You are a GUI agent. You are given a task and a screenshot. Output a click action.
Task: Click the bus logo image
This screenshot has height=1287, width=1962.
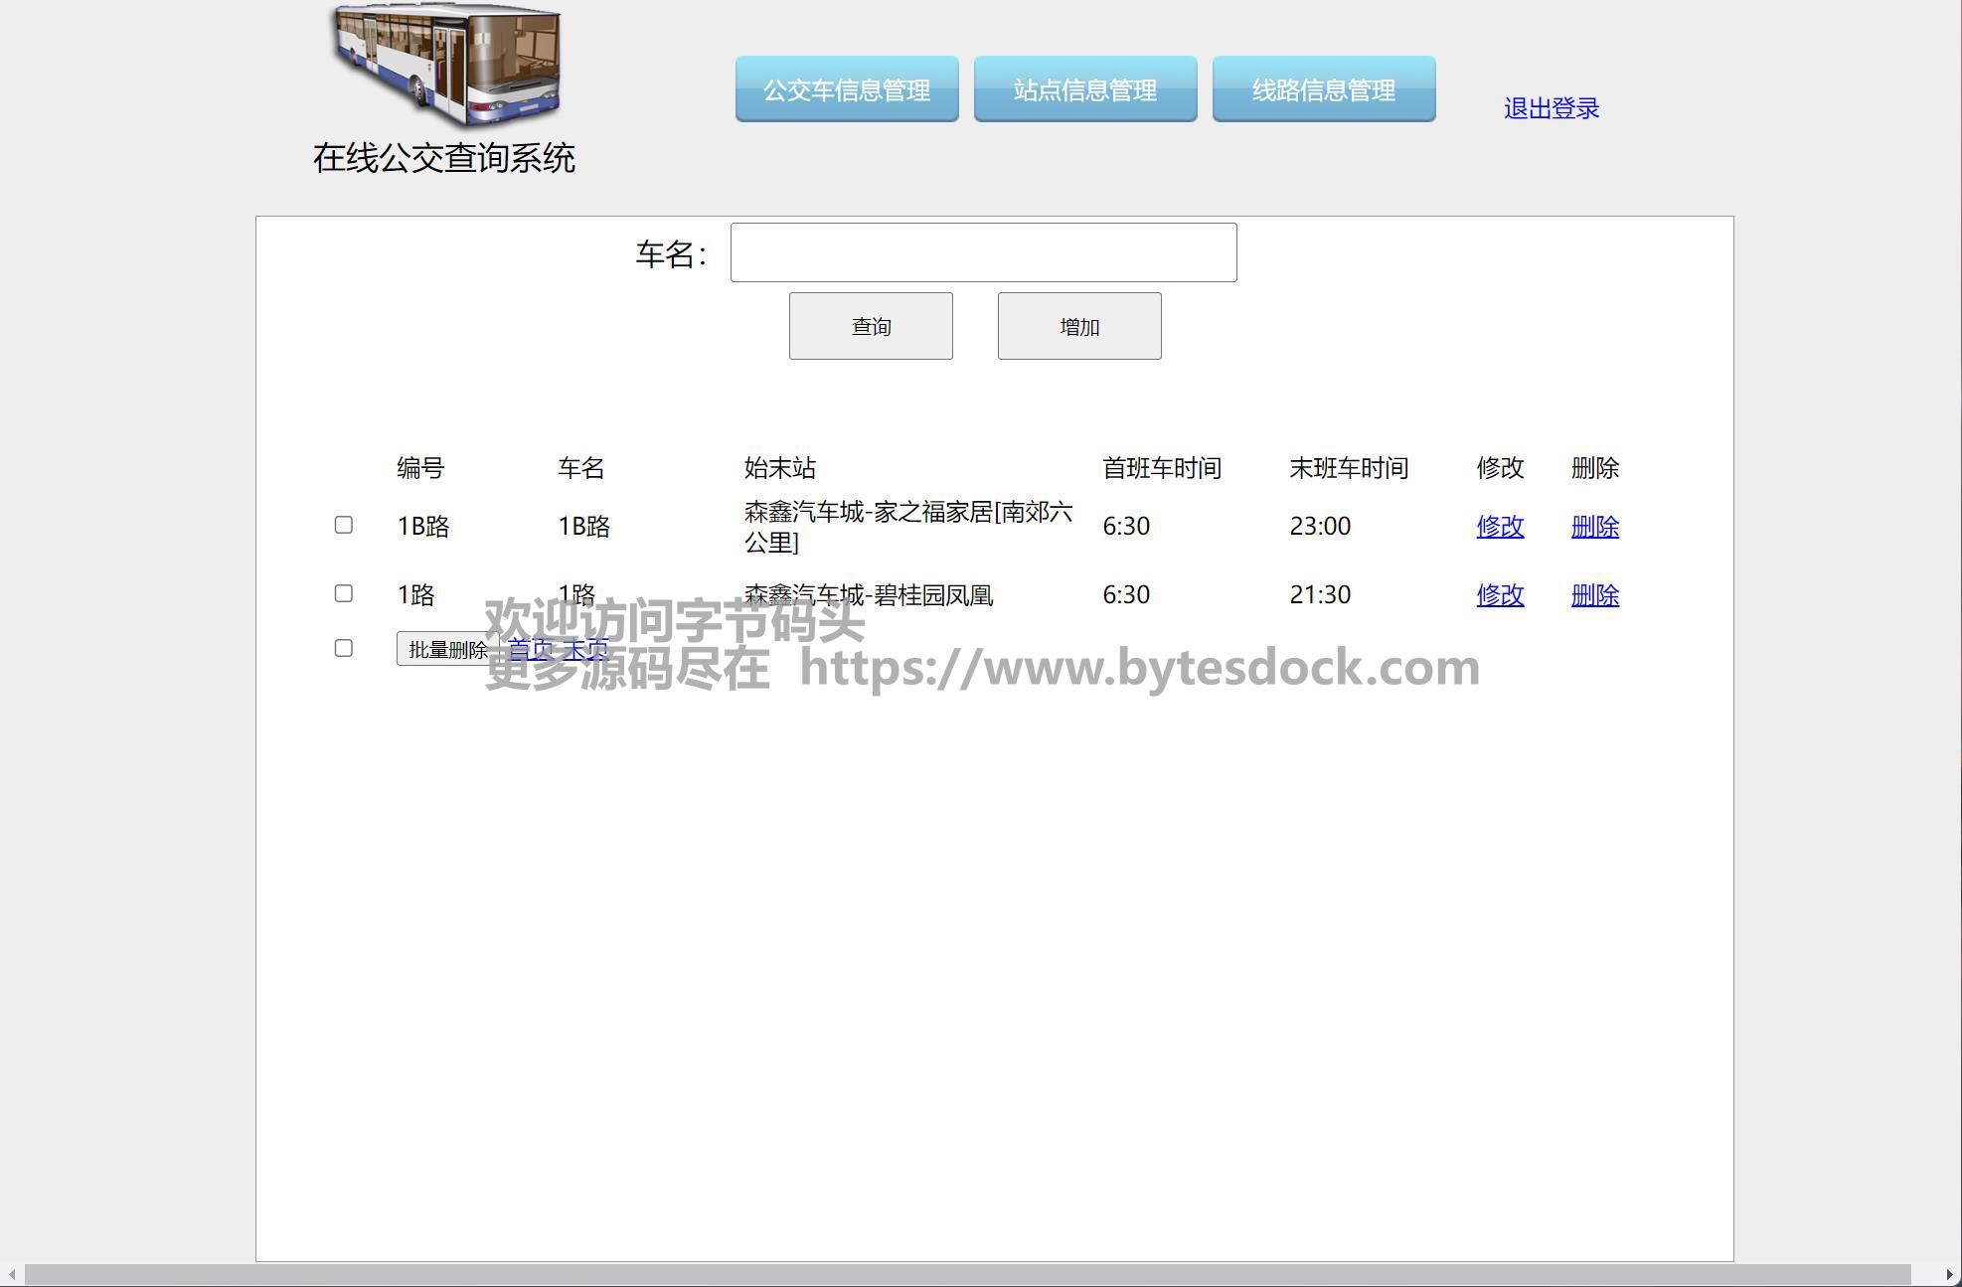(x=446, y=66)
